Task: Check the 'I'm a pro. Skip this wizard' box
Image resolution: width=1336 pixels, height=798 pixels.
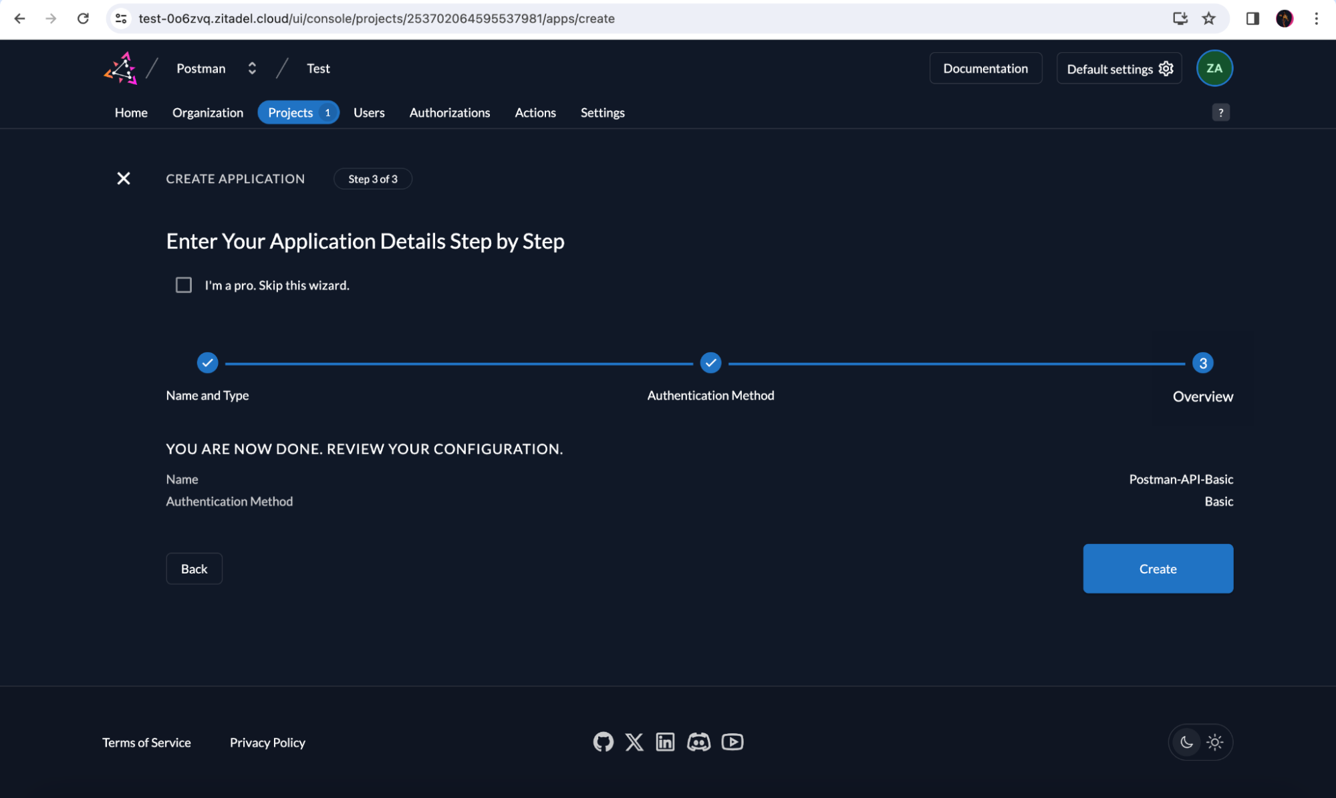Action: click(184, 285)
